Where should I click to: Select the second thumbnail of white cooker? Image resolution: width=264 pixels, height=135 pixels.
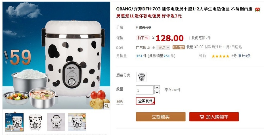point(35,122)
